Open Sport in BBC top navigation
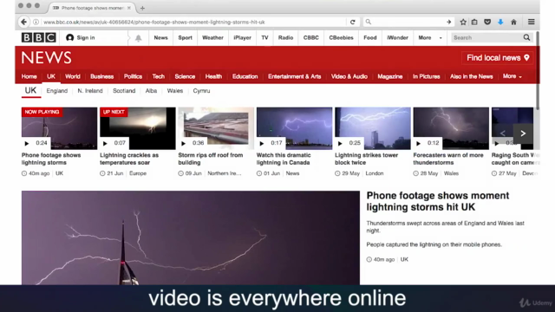Viewport: 555px width, 312px height. coord(185,37)
